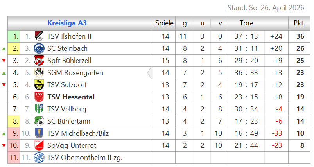This screenshot has width=314, height=167.
Task: Select the TSV Ilshofen II team name
Action: pos(69,36)
